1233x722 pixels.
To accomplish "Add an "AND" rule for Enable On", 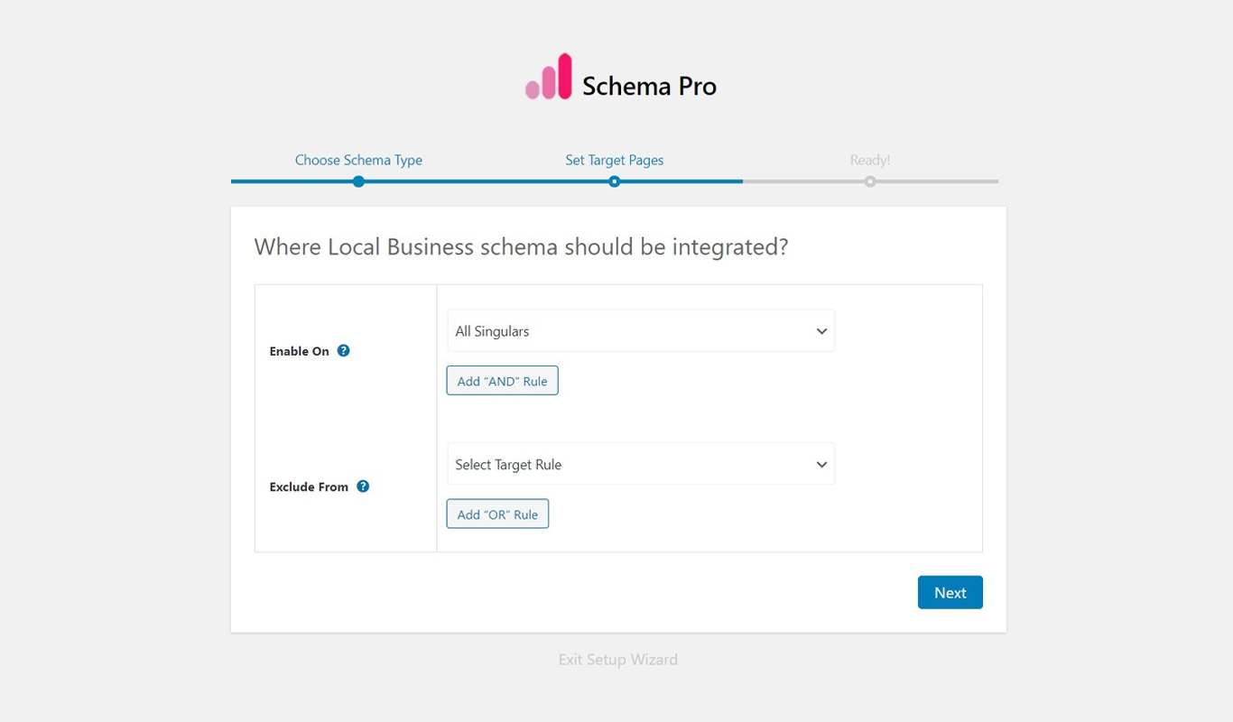I will (502, 380).
